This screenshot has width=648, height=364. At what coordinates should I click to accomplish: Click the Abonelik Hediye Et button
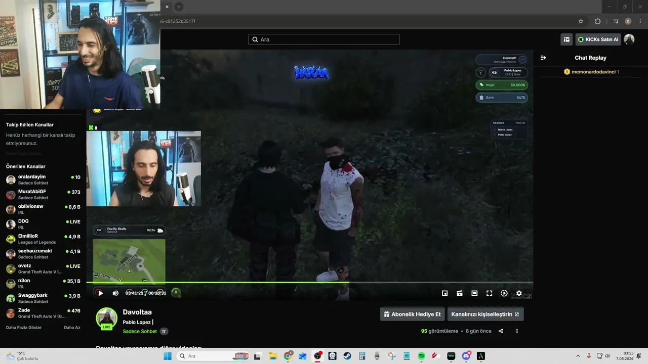pos(412,314)
